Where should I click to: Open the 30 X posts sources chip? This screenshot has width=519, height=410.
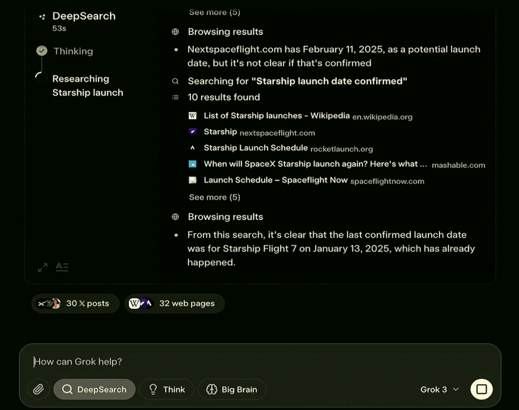coord(76,304)
